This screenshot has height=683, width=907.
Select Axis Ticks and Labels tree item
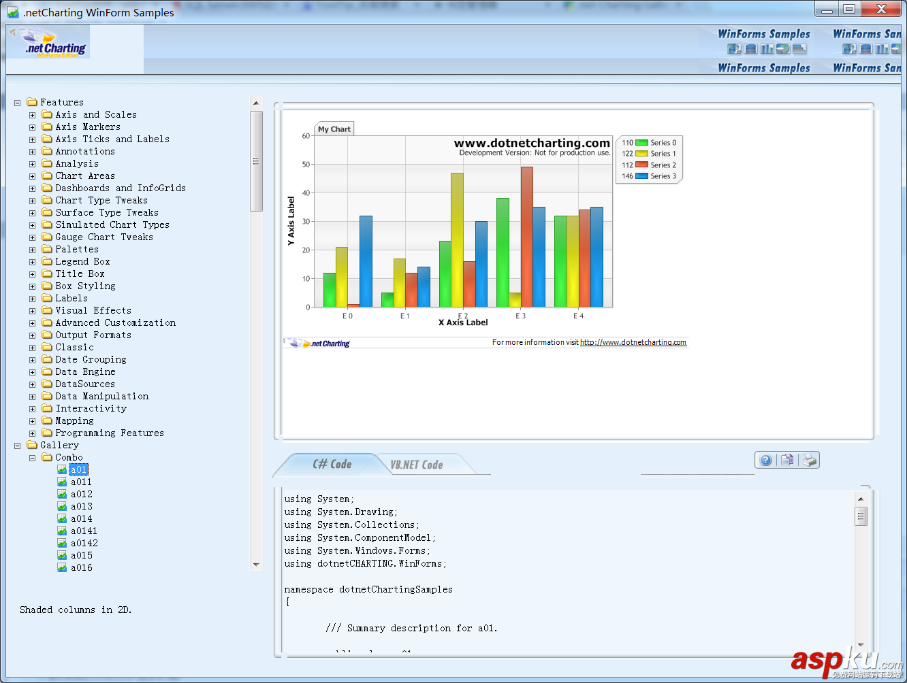pyautogui.click(x=112, y=139)
